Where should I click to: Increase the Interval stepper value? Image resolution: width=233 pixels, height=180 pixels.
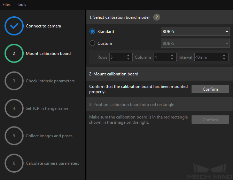click(224, 55)
